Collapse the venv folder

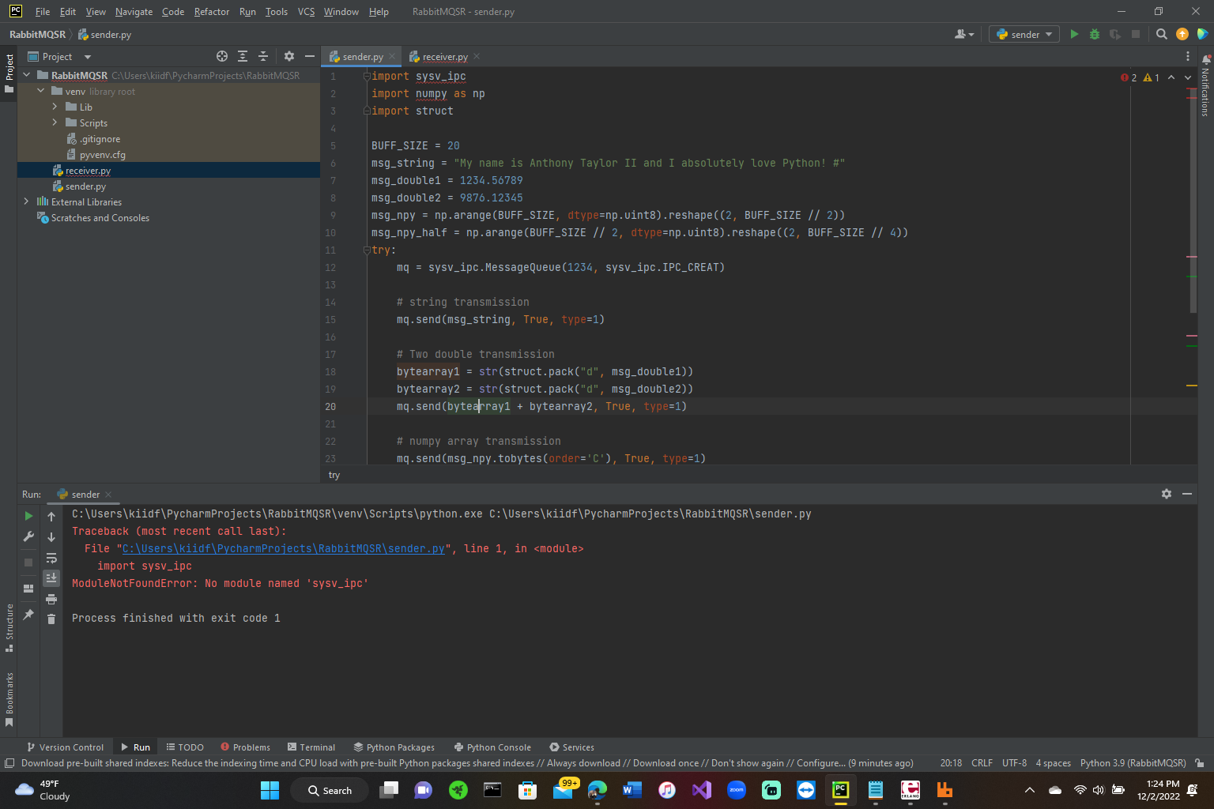coord(41,91)
